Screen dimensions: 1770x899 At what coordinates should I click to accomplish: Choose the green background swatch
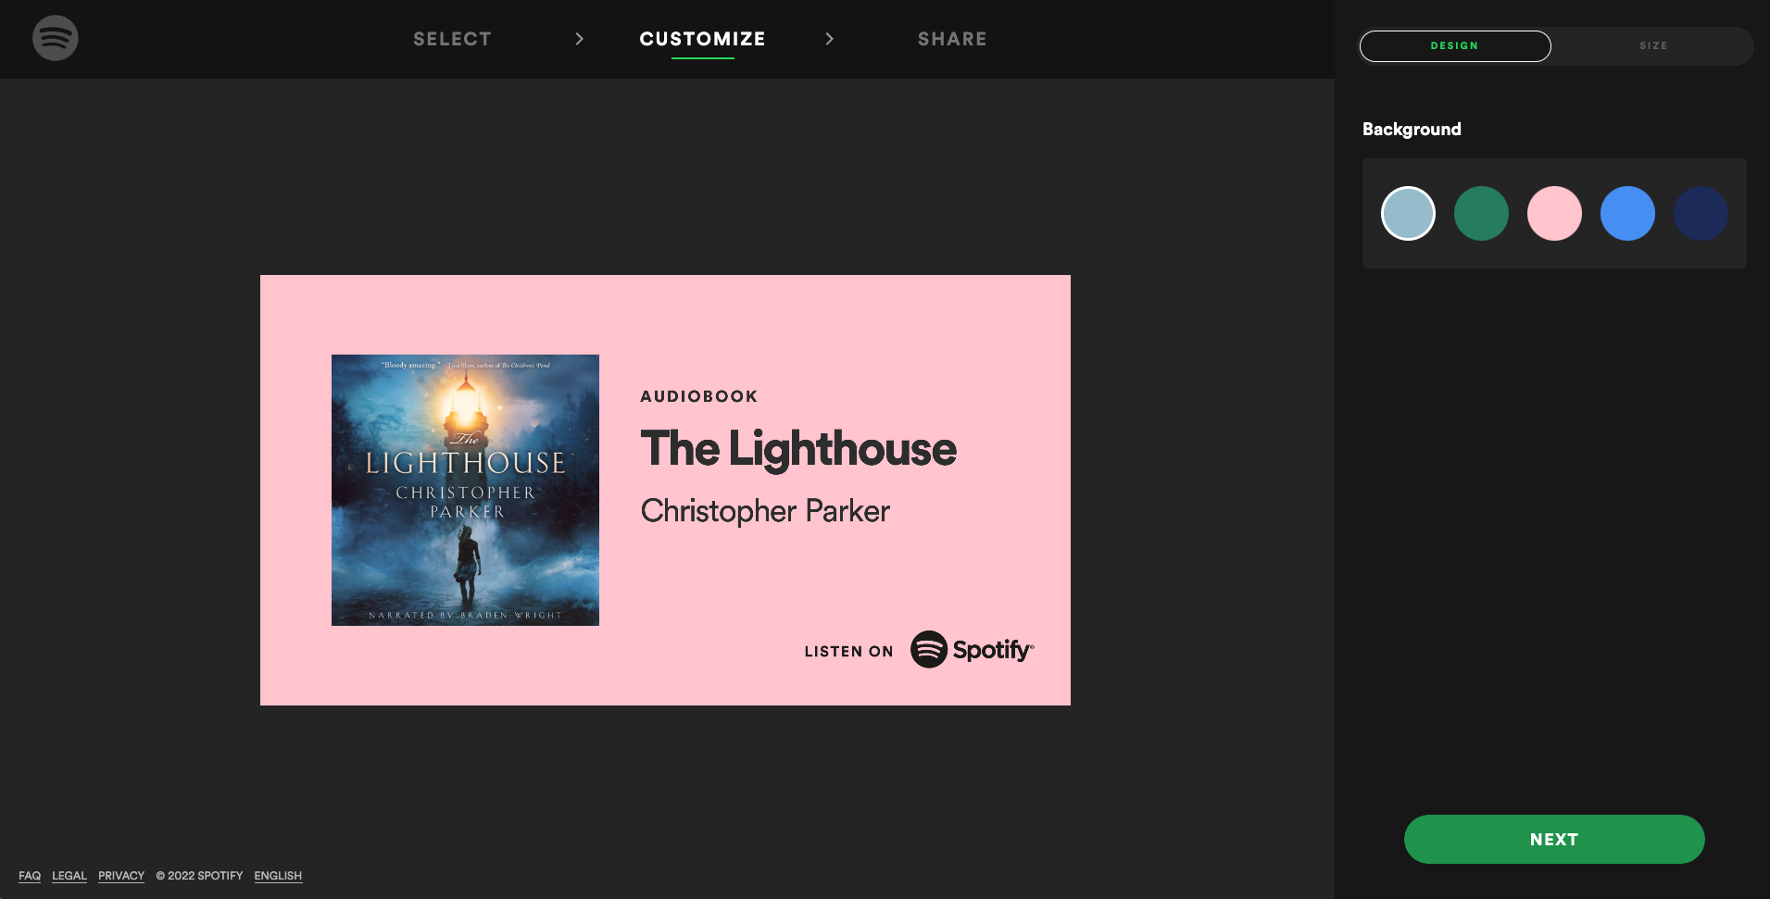pos(1481,213)
